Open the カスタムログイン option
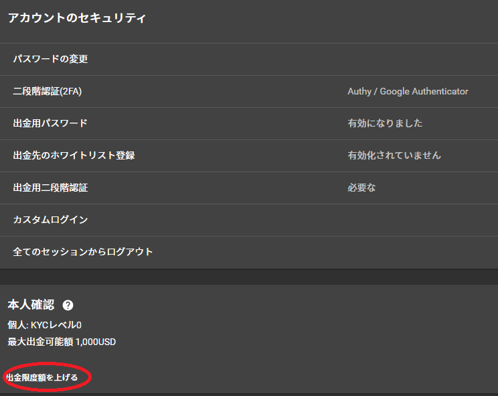 coord(50,220)
